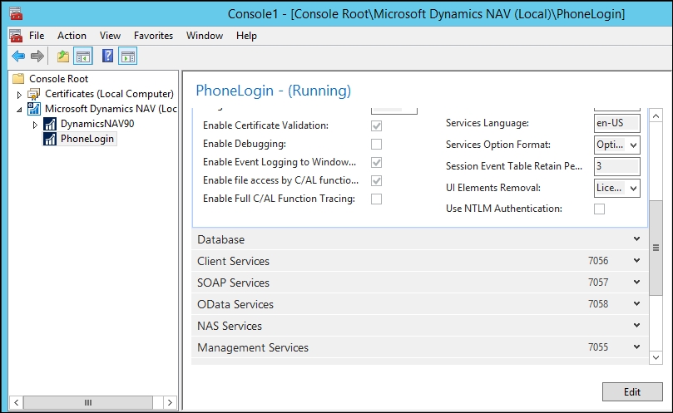Toggle the Show/Hide Action Pane icon
This screenshot has height=413, width=673.
click(127, 56)
